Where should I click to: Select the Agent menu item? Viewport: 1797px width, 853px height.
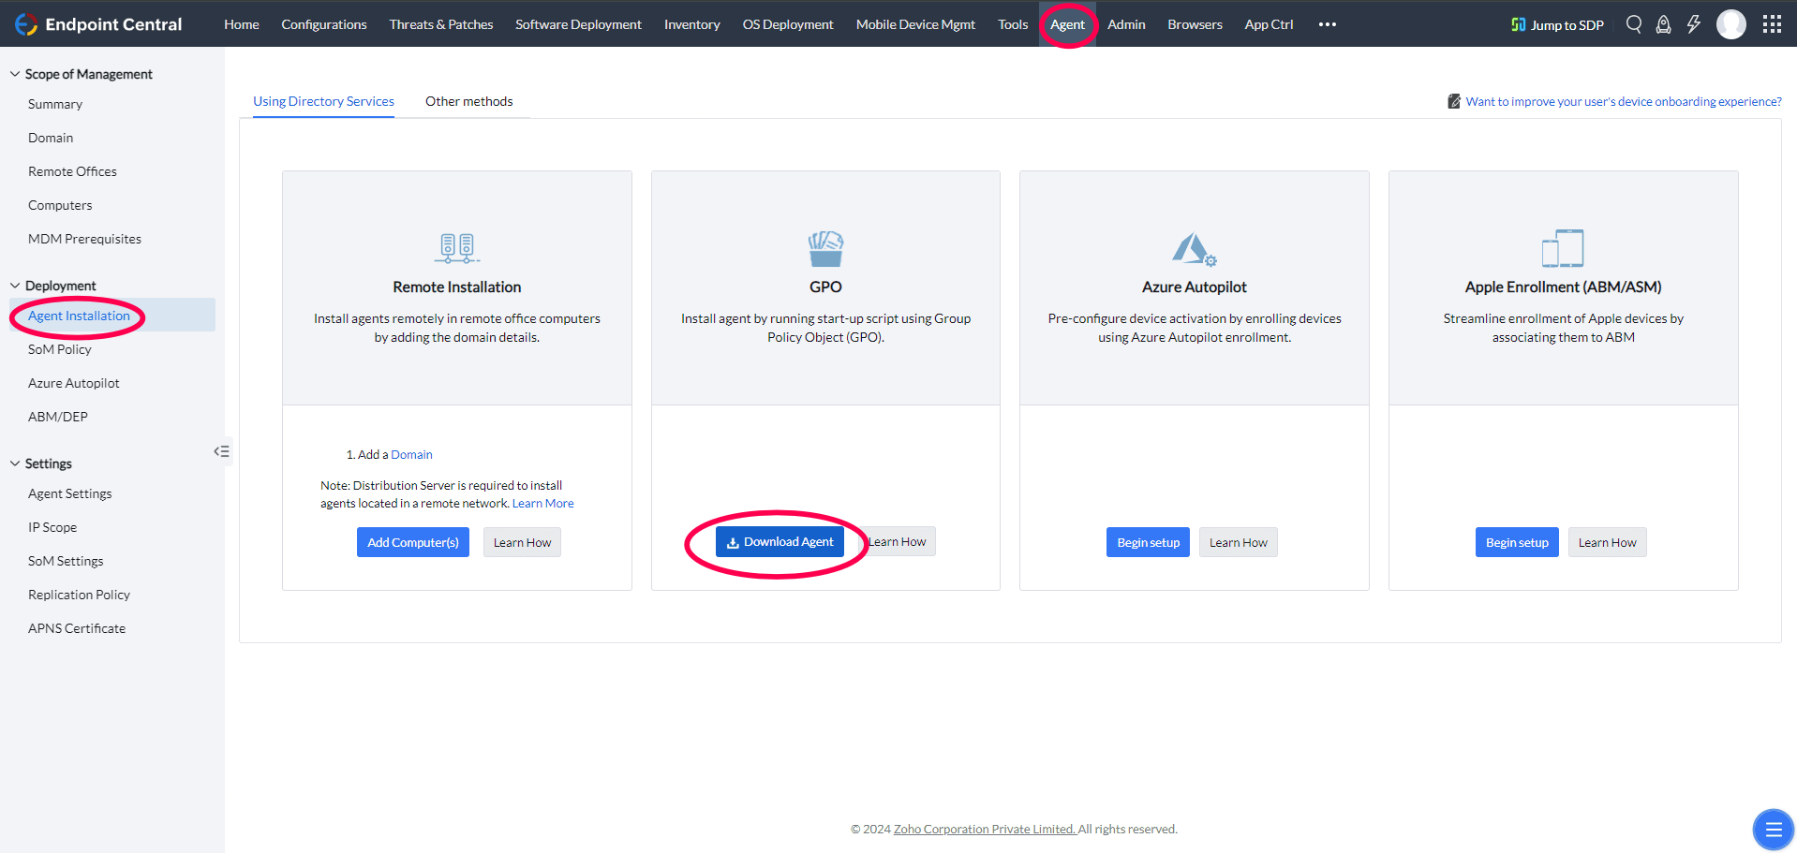click(x=1067, y=24)
